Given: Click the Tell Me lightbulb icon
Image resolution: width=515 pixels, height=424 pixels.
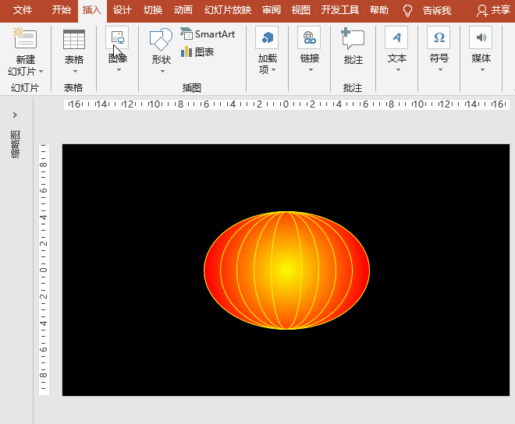Looking at the screenshot, I should [x=407, y=10].
